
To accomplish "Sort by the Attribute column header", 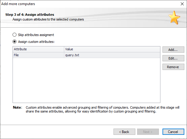I will (38, 49).
